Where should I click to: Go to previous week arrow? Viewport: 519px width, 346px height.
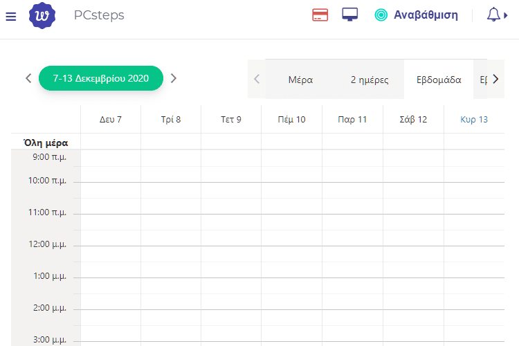[x=28, y=78]
